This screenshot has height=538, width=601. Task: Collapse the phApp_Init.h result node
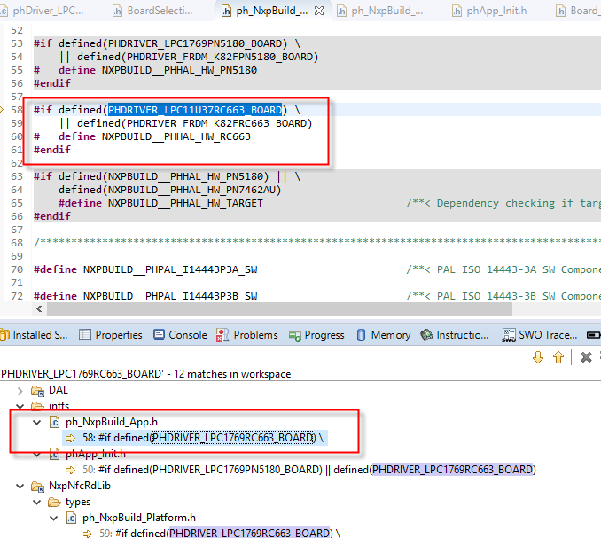coord(37,455)
